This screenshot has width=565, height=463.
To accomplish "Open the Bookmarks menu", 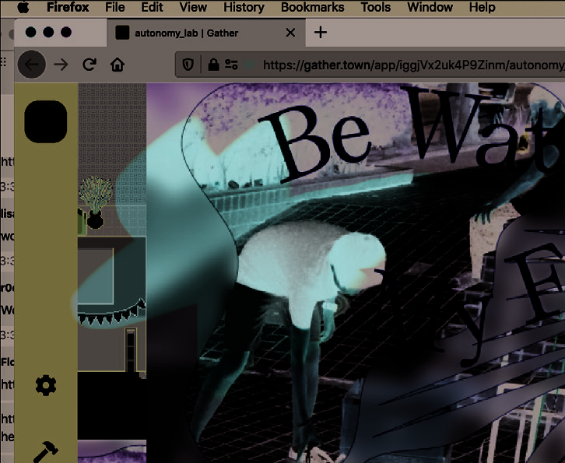I will pos(312,8).
